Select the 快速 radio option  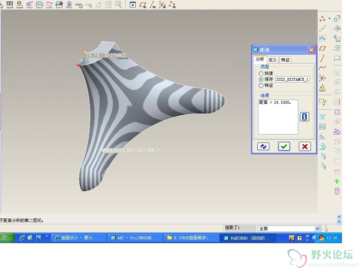pos(266,73)
